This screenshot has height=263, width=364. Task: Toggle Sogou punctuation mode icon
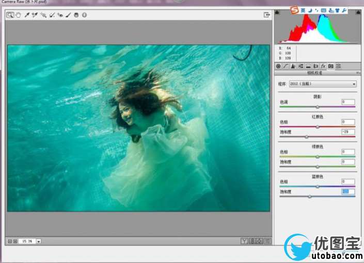pyautogui.click(x=316, y=10)
